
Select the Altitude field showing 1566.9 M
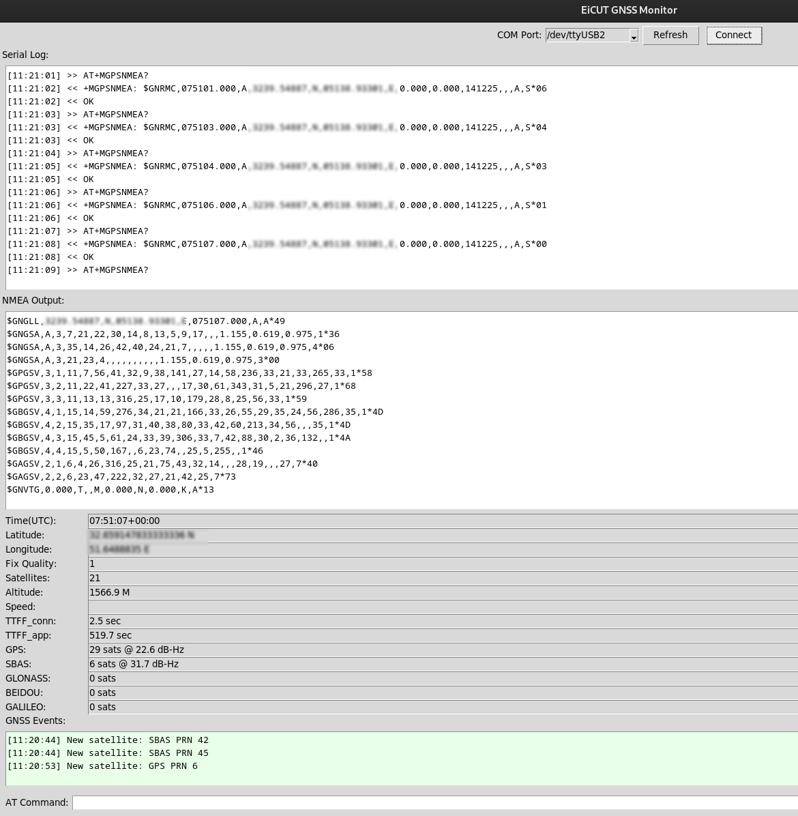[x=273, y=592]
